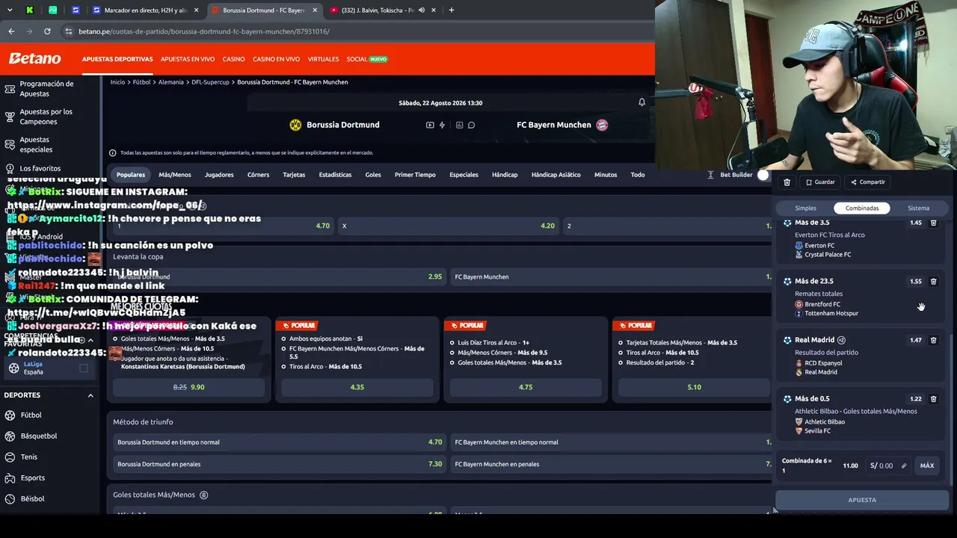Delete the Athletic Bilbao Más de 0.5 selection
The height and width of the screenshot is (538, 957).
[933, 399]
